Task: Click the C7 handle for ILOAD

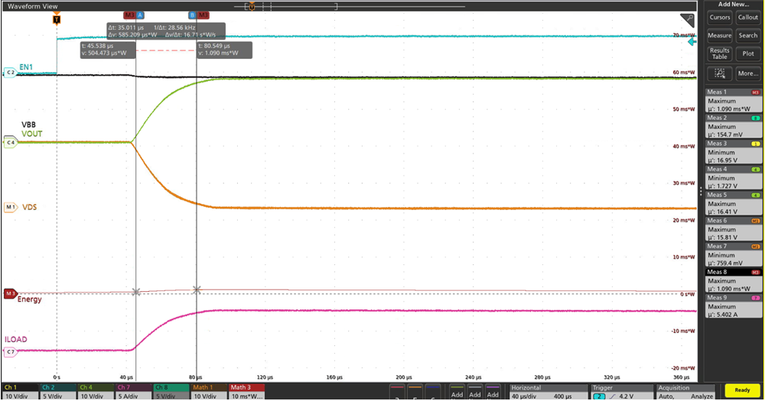Action: click(x=10, y=351)
